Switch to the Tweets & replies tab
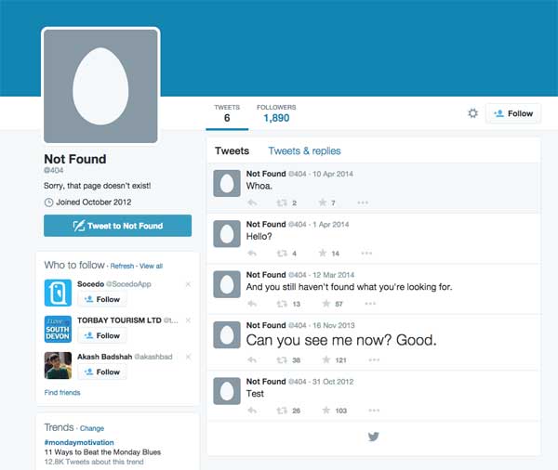558x470 pixels. click(304, 151)
